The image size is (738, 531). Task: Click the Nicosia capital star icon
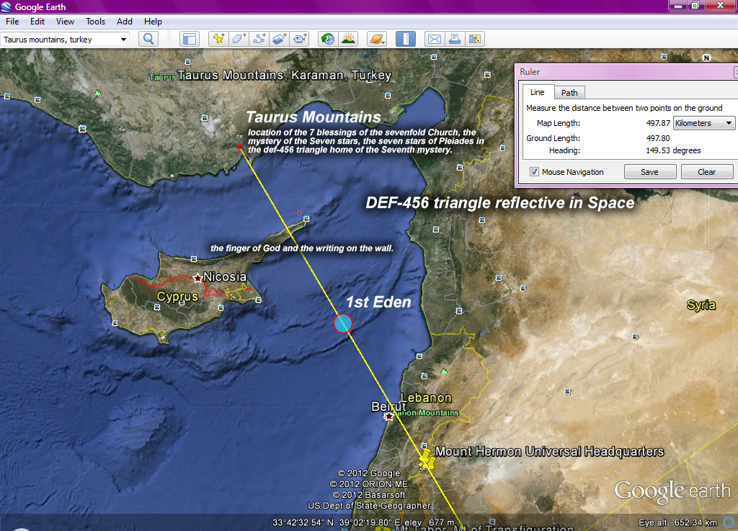[x=197, y=278]
